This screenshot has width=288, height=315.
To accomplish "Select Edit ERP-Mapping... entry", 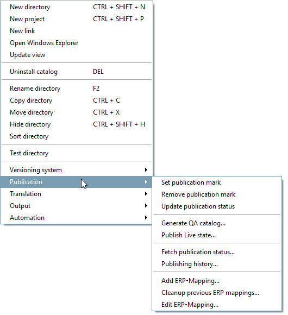I will pos(217,305).
